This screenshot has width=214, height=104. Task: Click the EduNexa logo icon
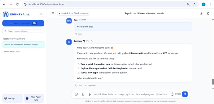pos(6,14)
